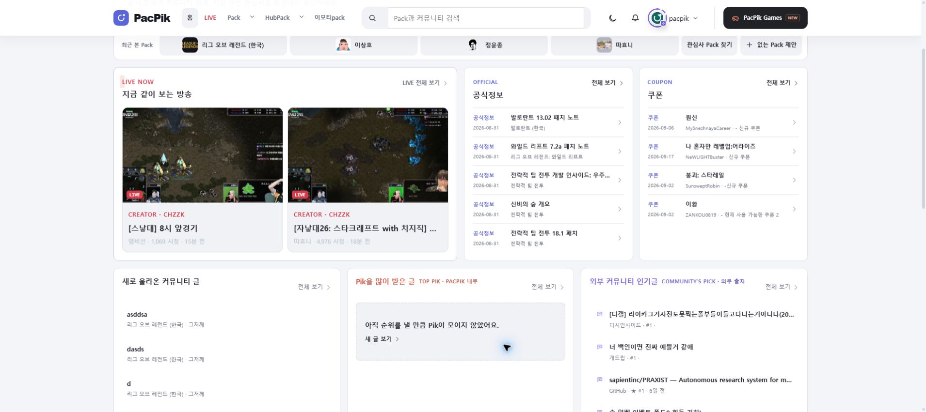Open PacPik Games button

pos(765,18)
